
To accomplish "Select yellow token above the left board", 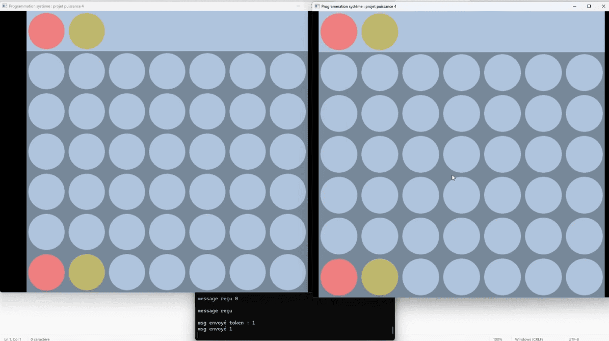I will [x=87, y=31].
